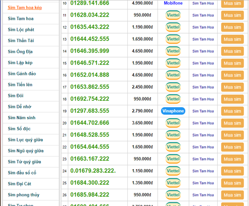Click Mua sim button for 01685.984.222
This screenshot has width=249, height=206.
(x=232, y=195)
